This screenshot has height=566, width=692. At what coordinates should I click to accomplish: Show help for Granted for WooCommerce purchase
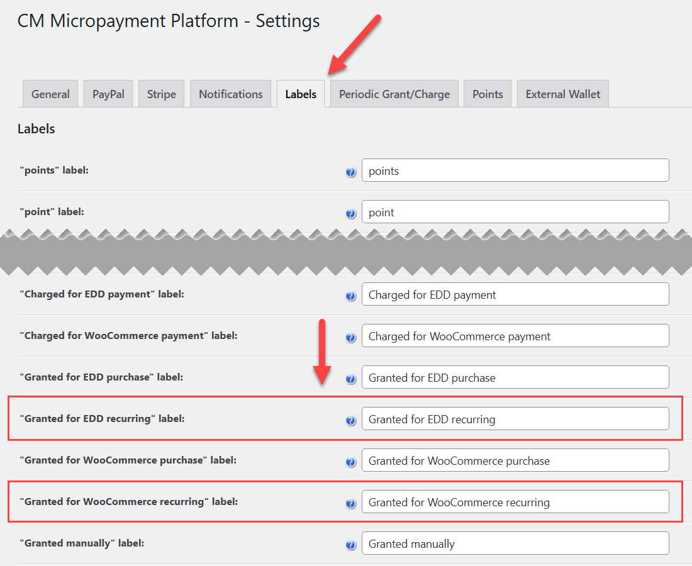351,462
